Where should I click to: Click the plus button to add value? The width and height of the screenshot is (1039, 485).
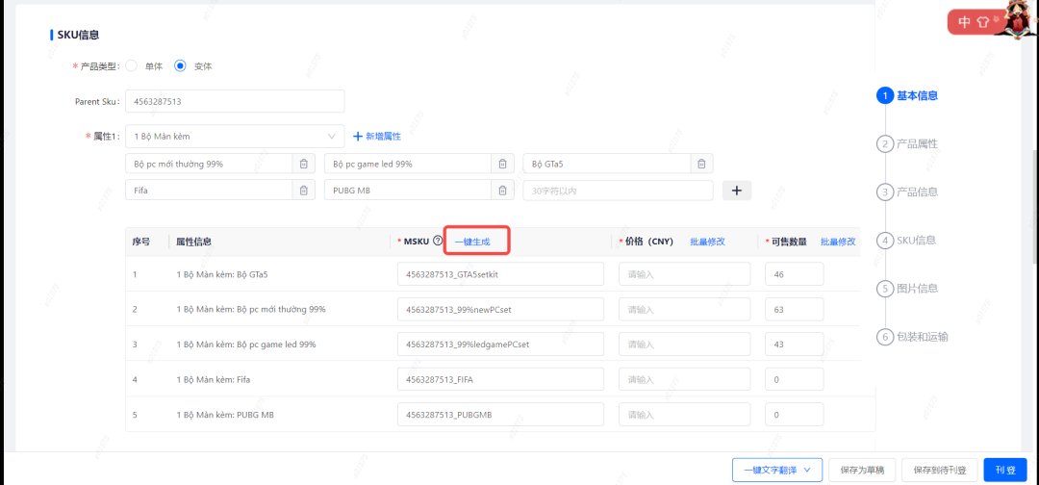coord(737,191)
